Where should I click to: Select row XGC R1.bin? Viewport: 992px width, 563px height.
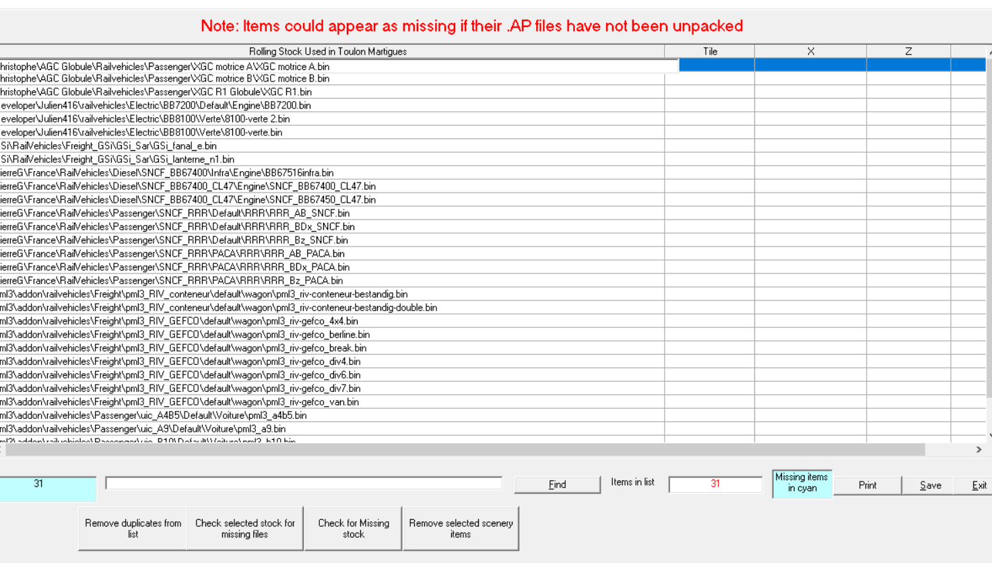click(x=332, y=92)
